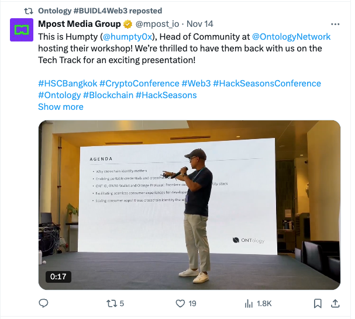
Task: Open post view analytics icon
Action: [249, 303]
